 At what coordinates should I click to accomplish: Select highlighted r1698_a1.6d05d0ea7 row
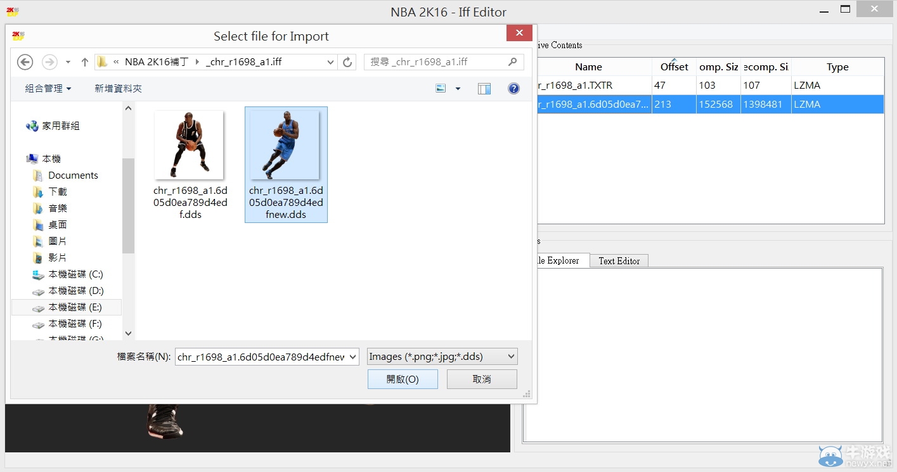click(x=710, y=105)
